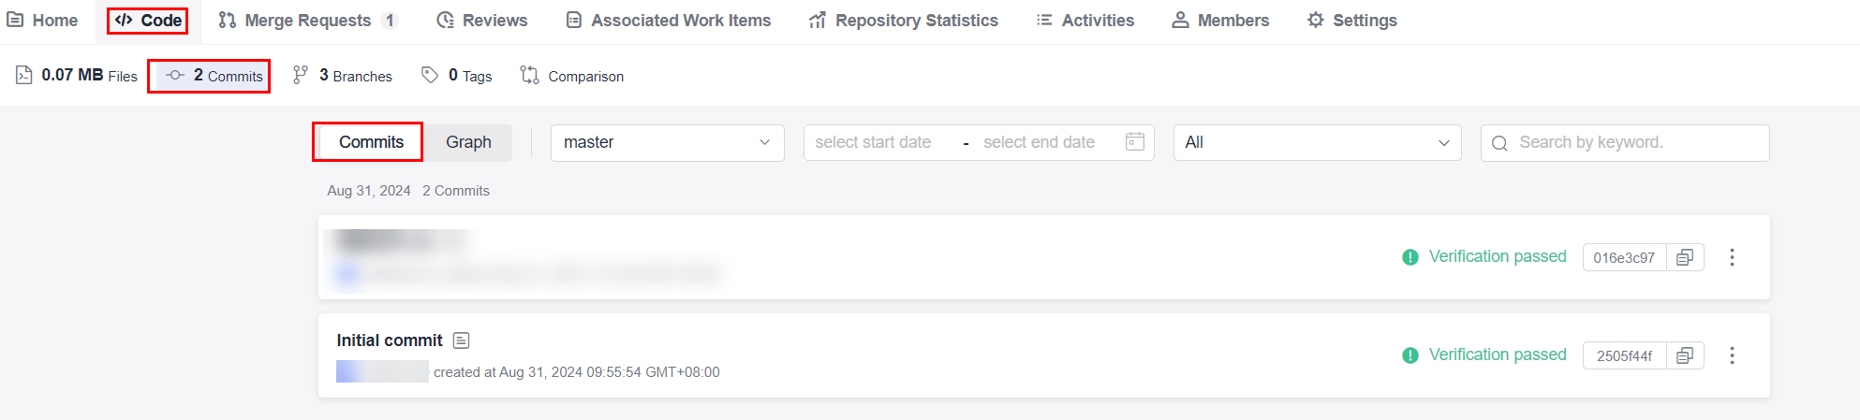The height and width of the screenshot is (420, 1860).
Task: Open more options for the Initial commit
Action: pyautogui.click(x=1732, y=355)
